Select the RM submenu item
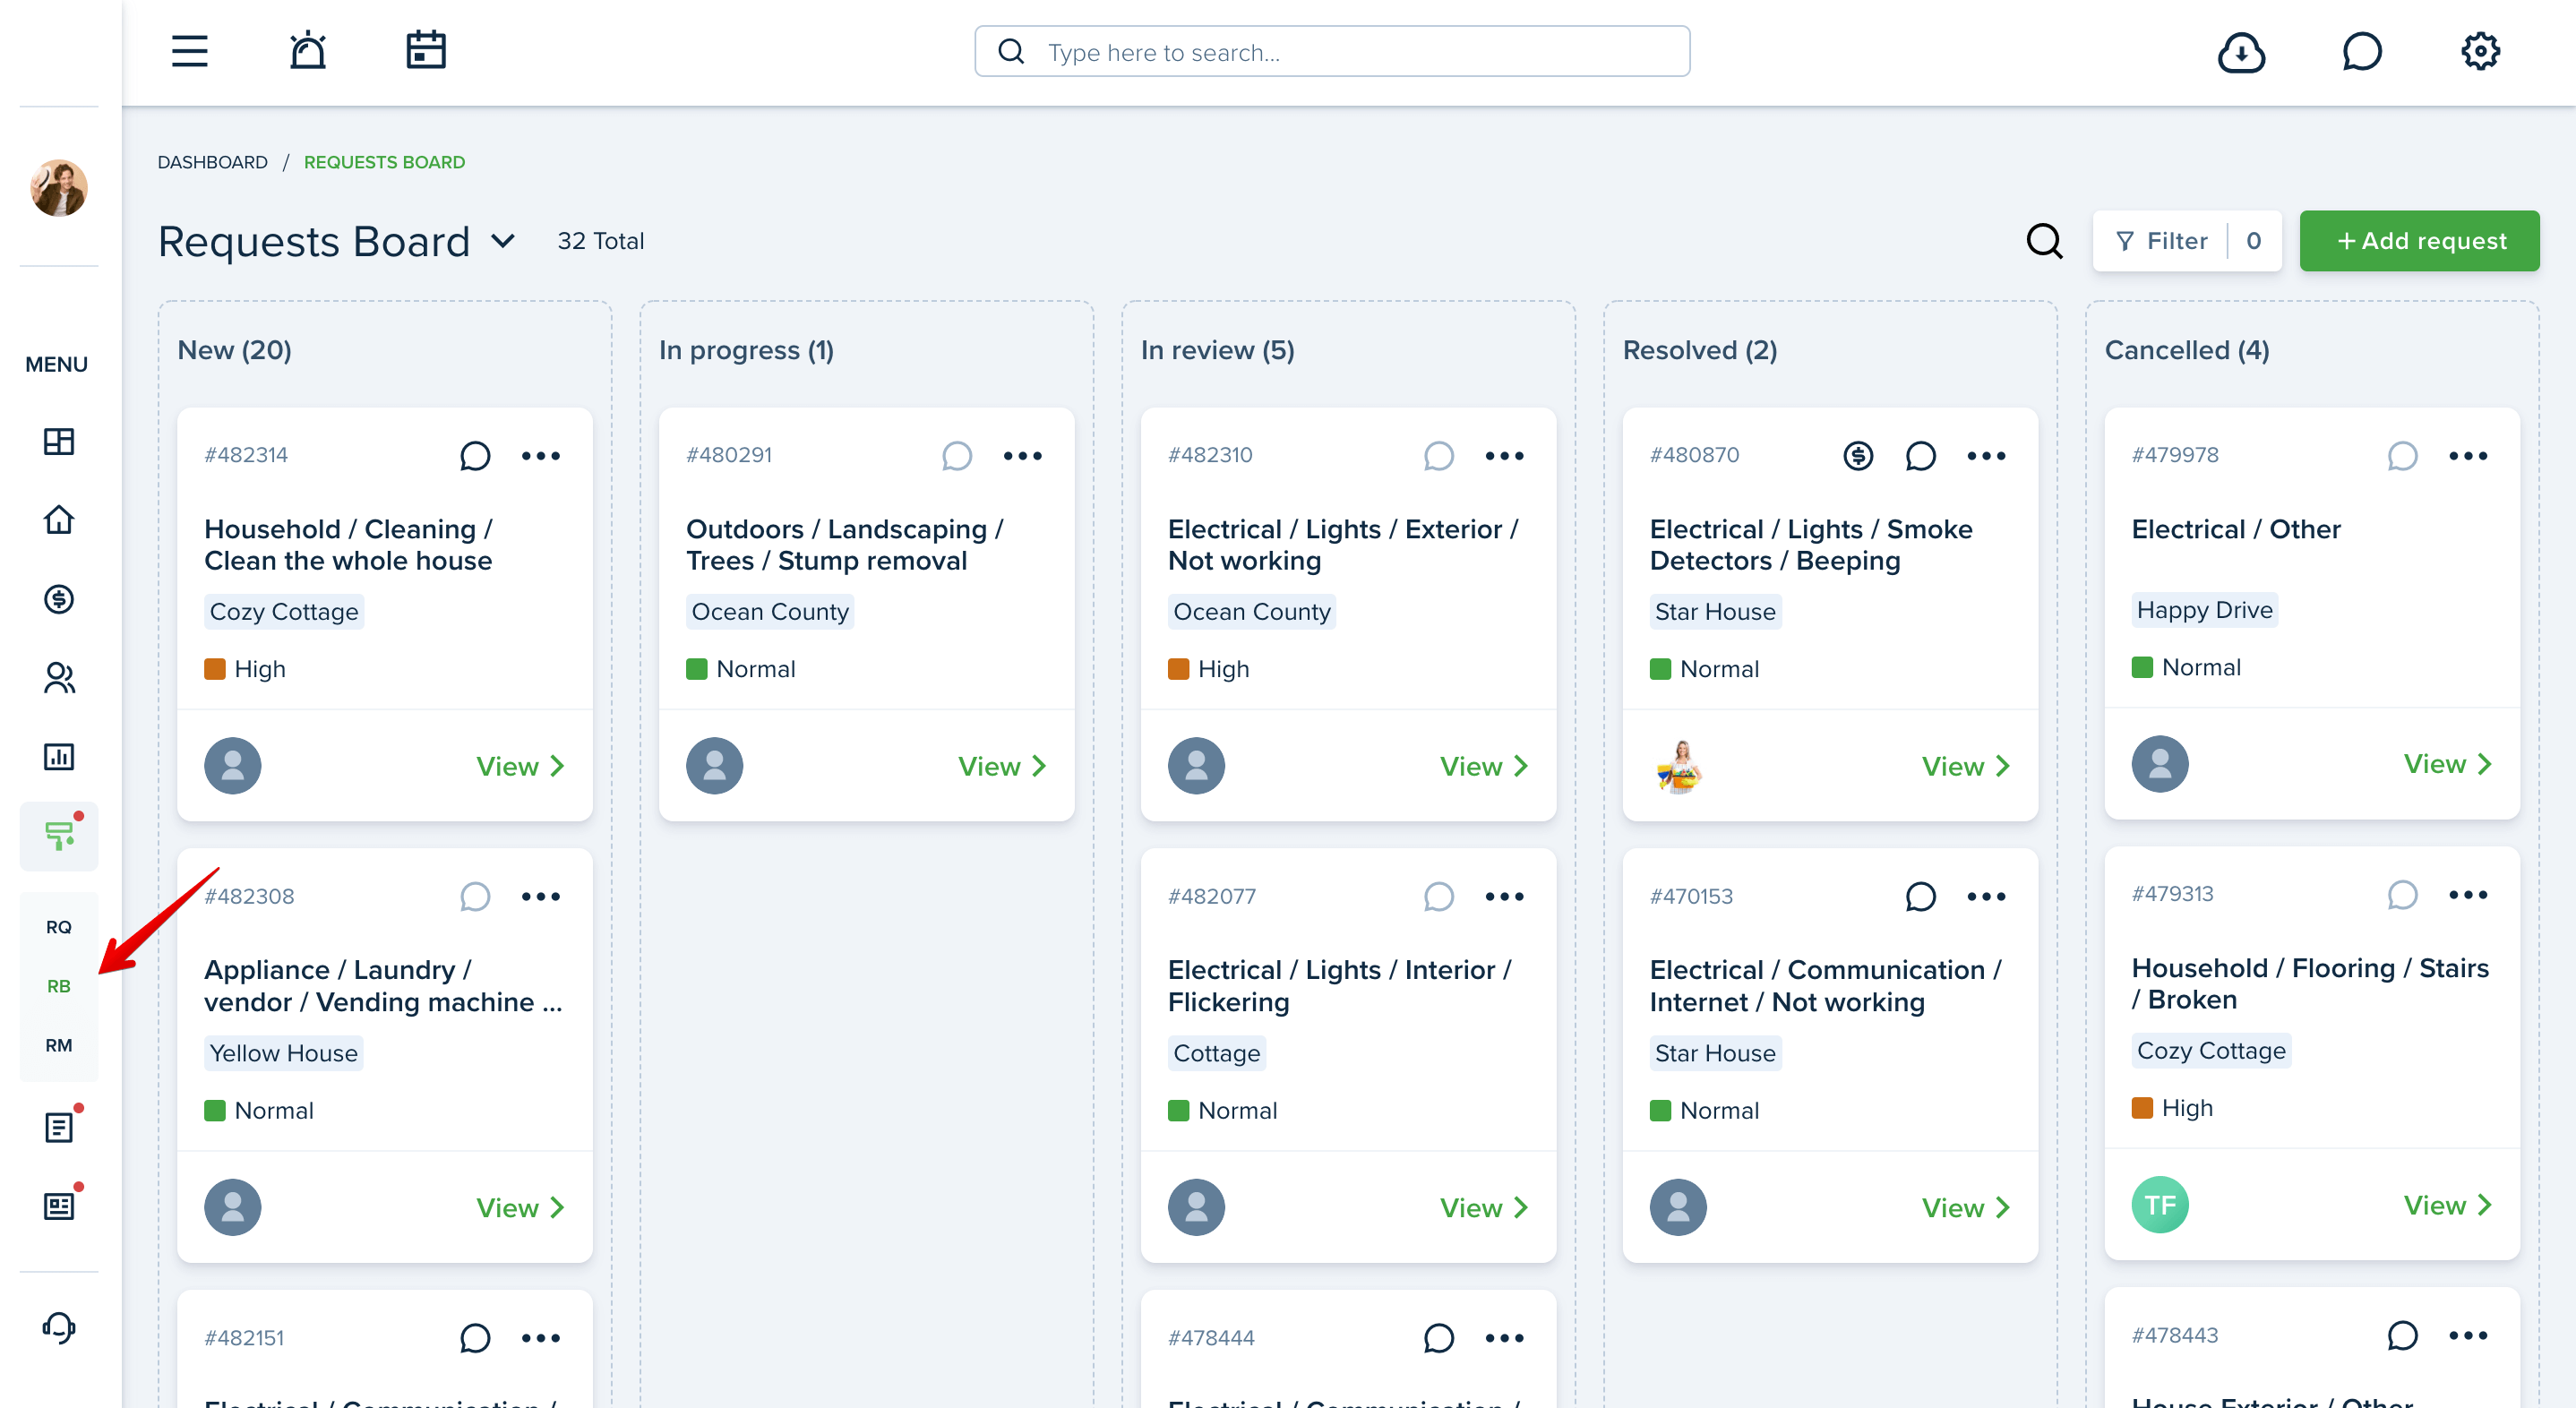Image resolution: width=2576 pixels, height=1408 pixels. (x=59, y=1045)
